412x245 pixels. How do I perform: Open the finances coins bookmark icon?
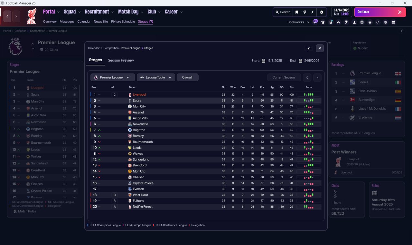point(362,22)
